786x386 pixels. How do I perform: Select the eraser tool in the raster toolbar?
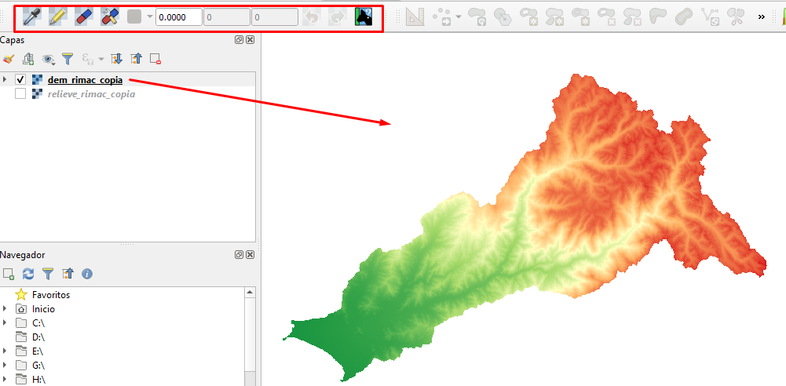point(84,16)
